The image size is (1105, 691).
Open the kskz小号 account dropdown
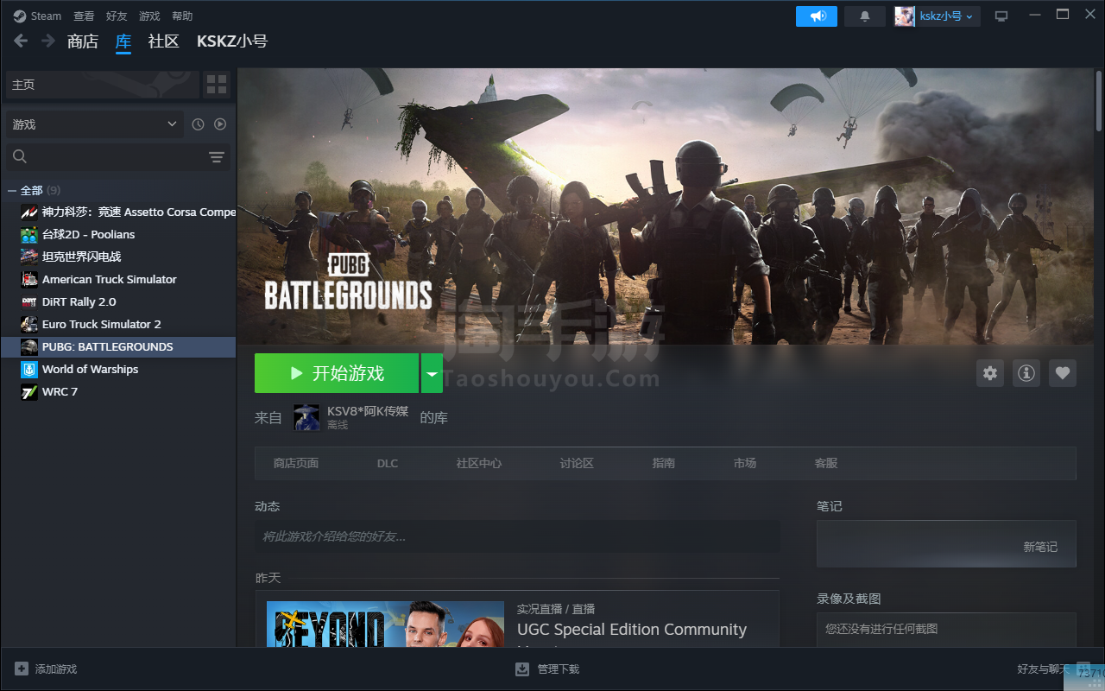937,16
